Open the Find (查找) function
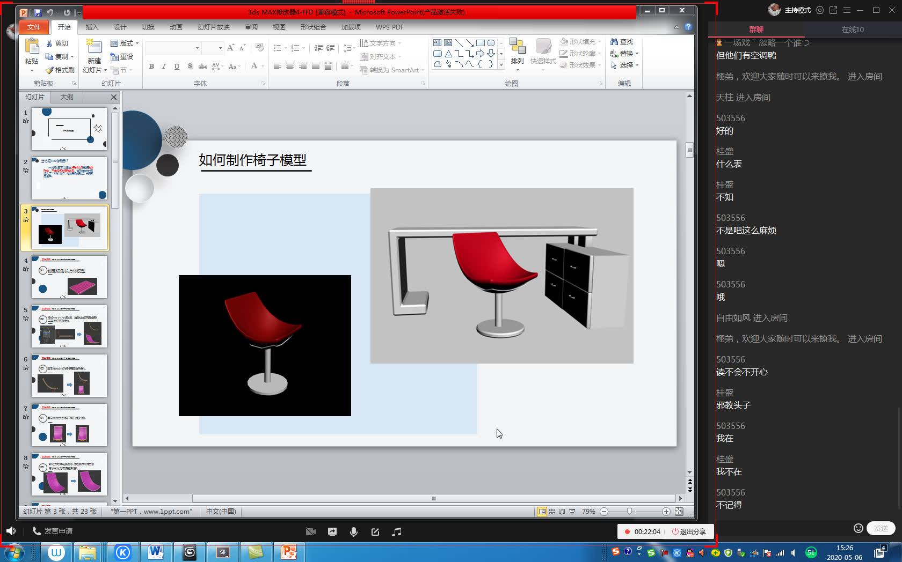The height and width of the screenshot is (562, 902). click(622, 41)
